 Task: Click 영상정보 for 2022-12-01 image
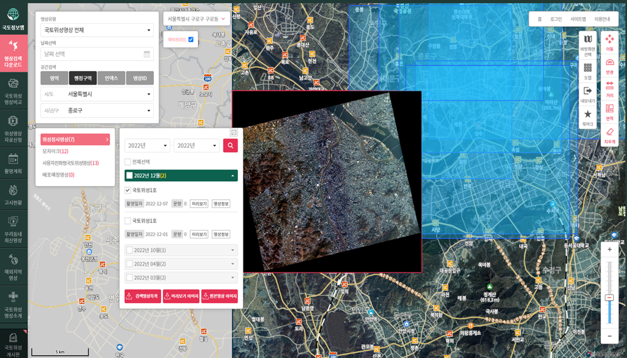[x=221, y=234]
